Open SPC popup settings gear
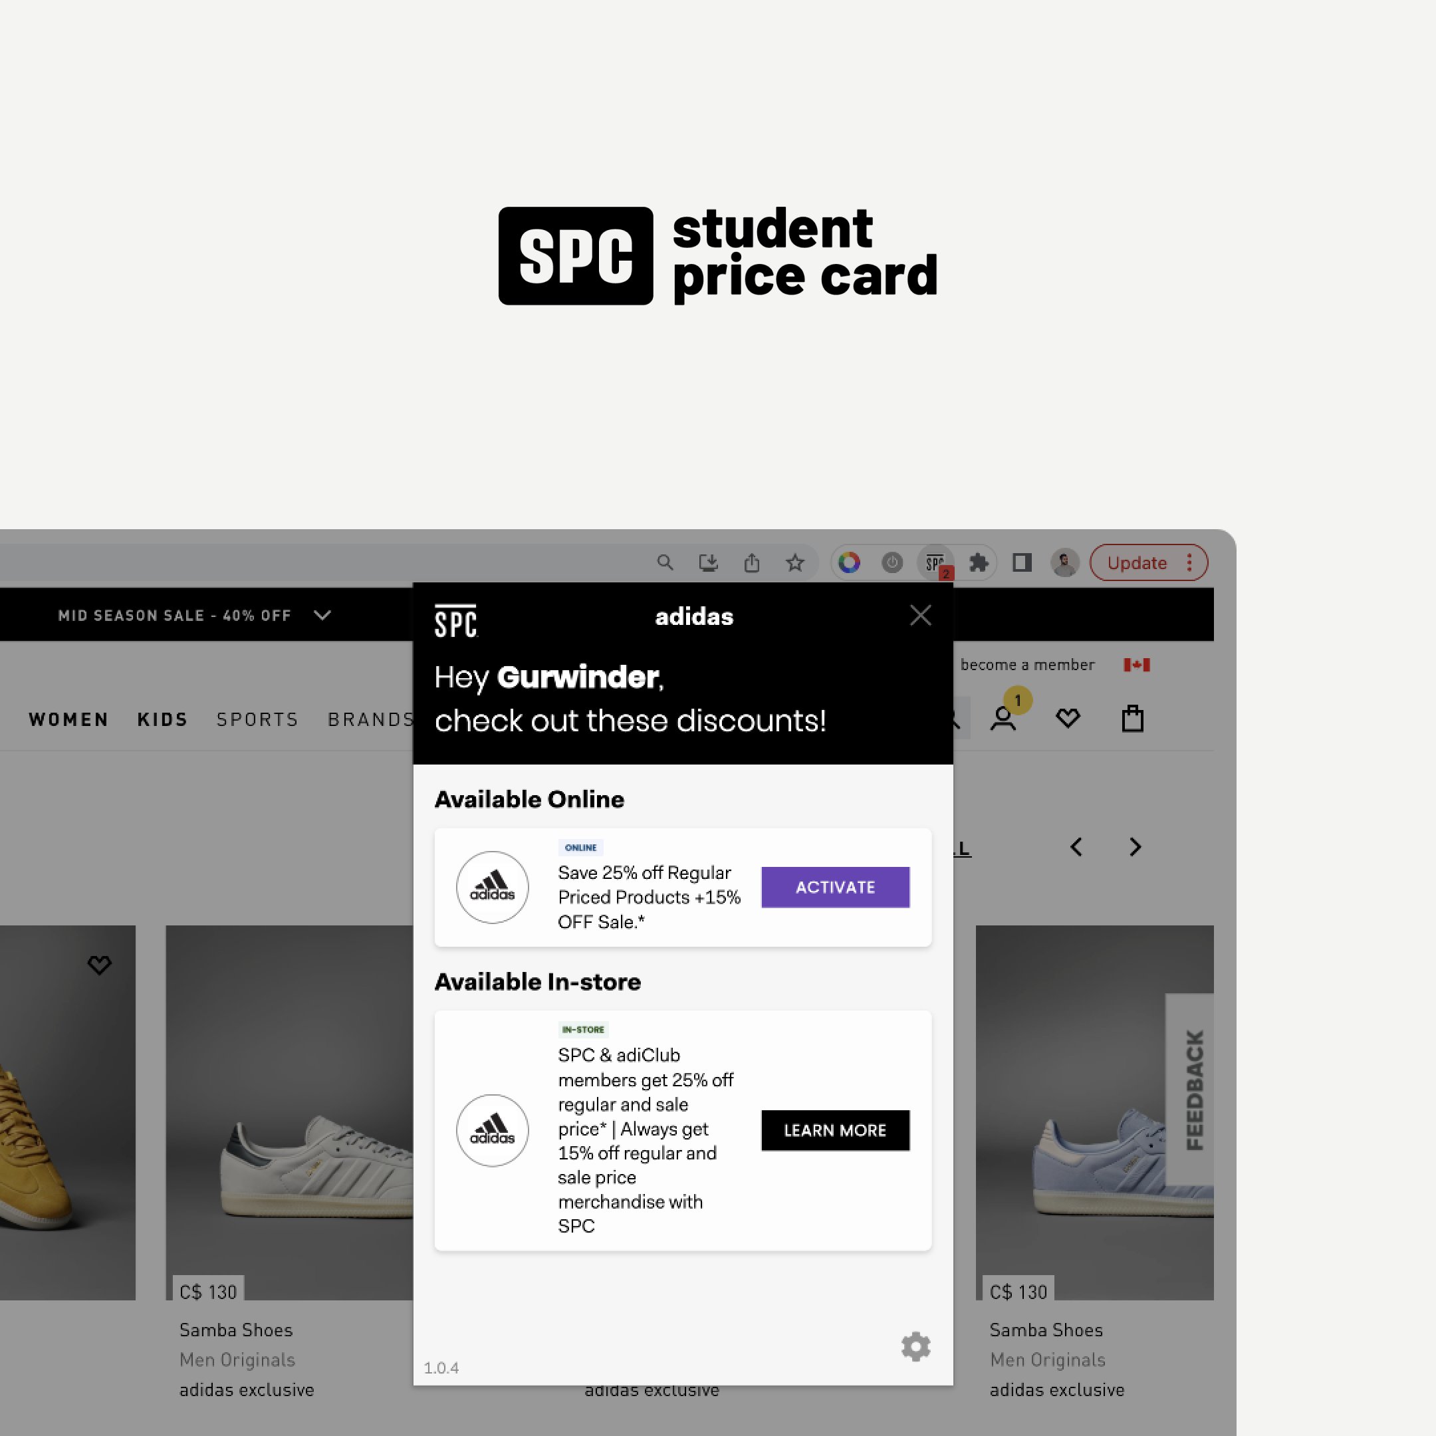1436x1436 pixels. click(x=915, y=1346)
